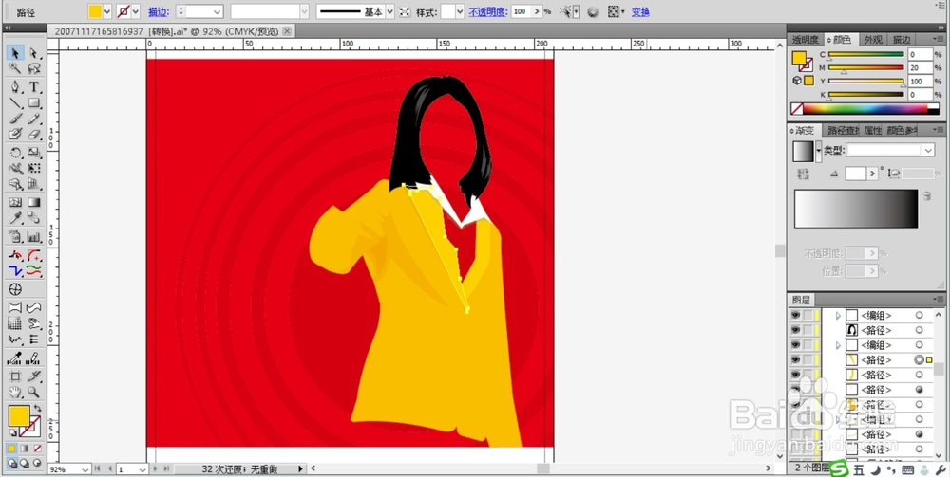Select the Hand tool
The width and height of the screenshot is (950, 477).
15,393
